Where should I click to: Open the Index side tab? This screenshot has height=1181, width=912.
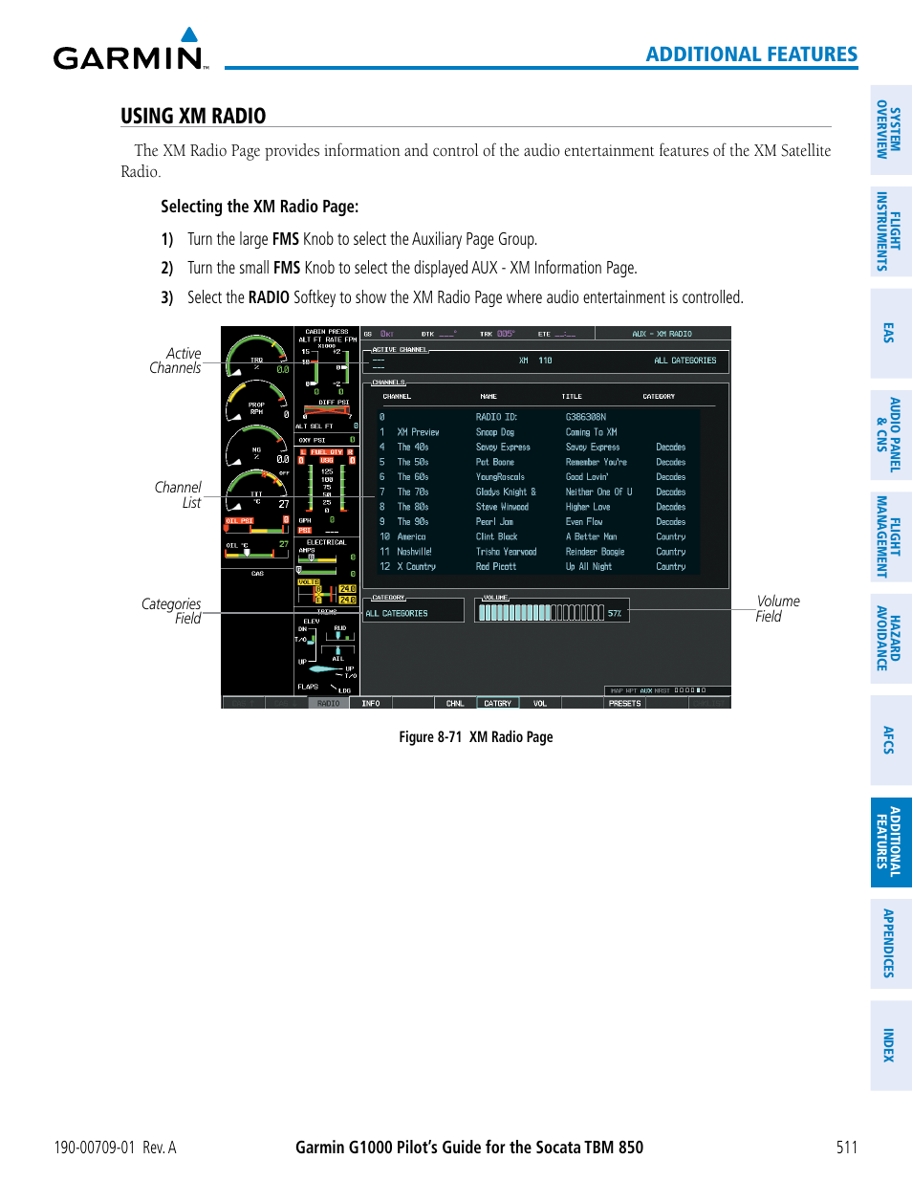[x=891, y=1045]
